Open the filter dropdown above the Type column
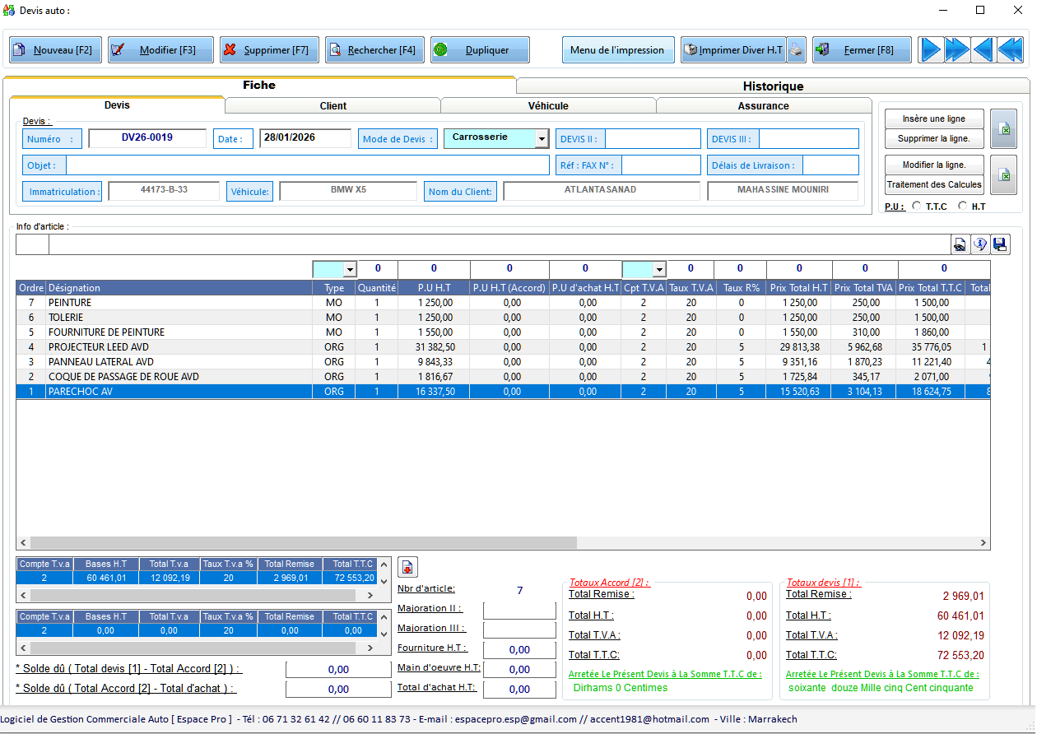1037x734 pixels. (x=350, y=270)
